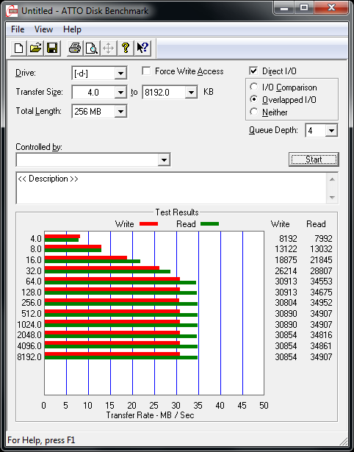Open the Drive selection dropdown
Viewport: 354px width, 452px height.
click(x=120, y=73)
